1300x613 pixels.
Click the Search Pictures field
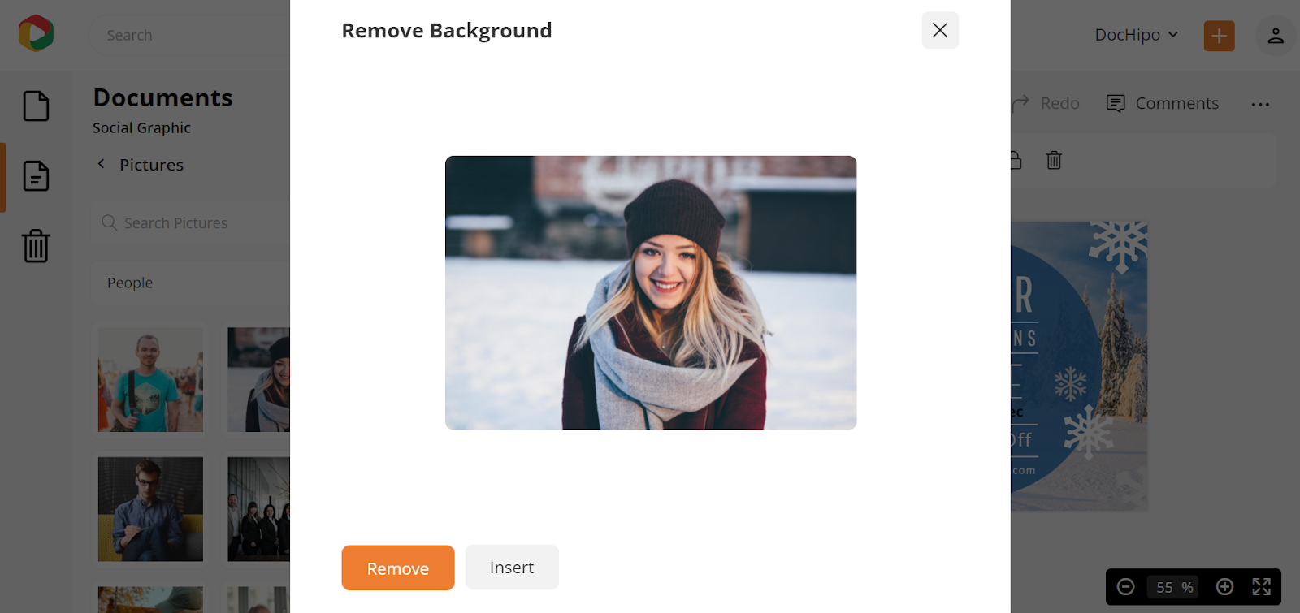(191, 222)
